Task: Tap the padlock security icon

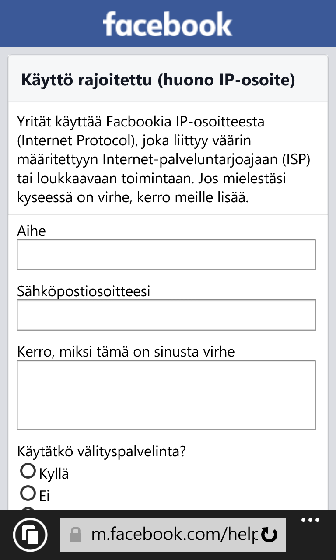Action: [x=76, y=535]
